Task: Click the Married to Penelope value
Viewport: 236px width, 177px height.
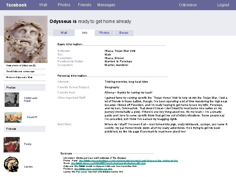Action: coord(118,61)
